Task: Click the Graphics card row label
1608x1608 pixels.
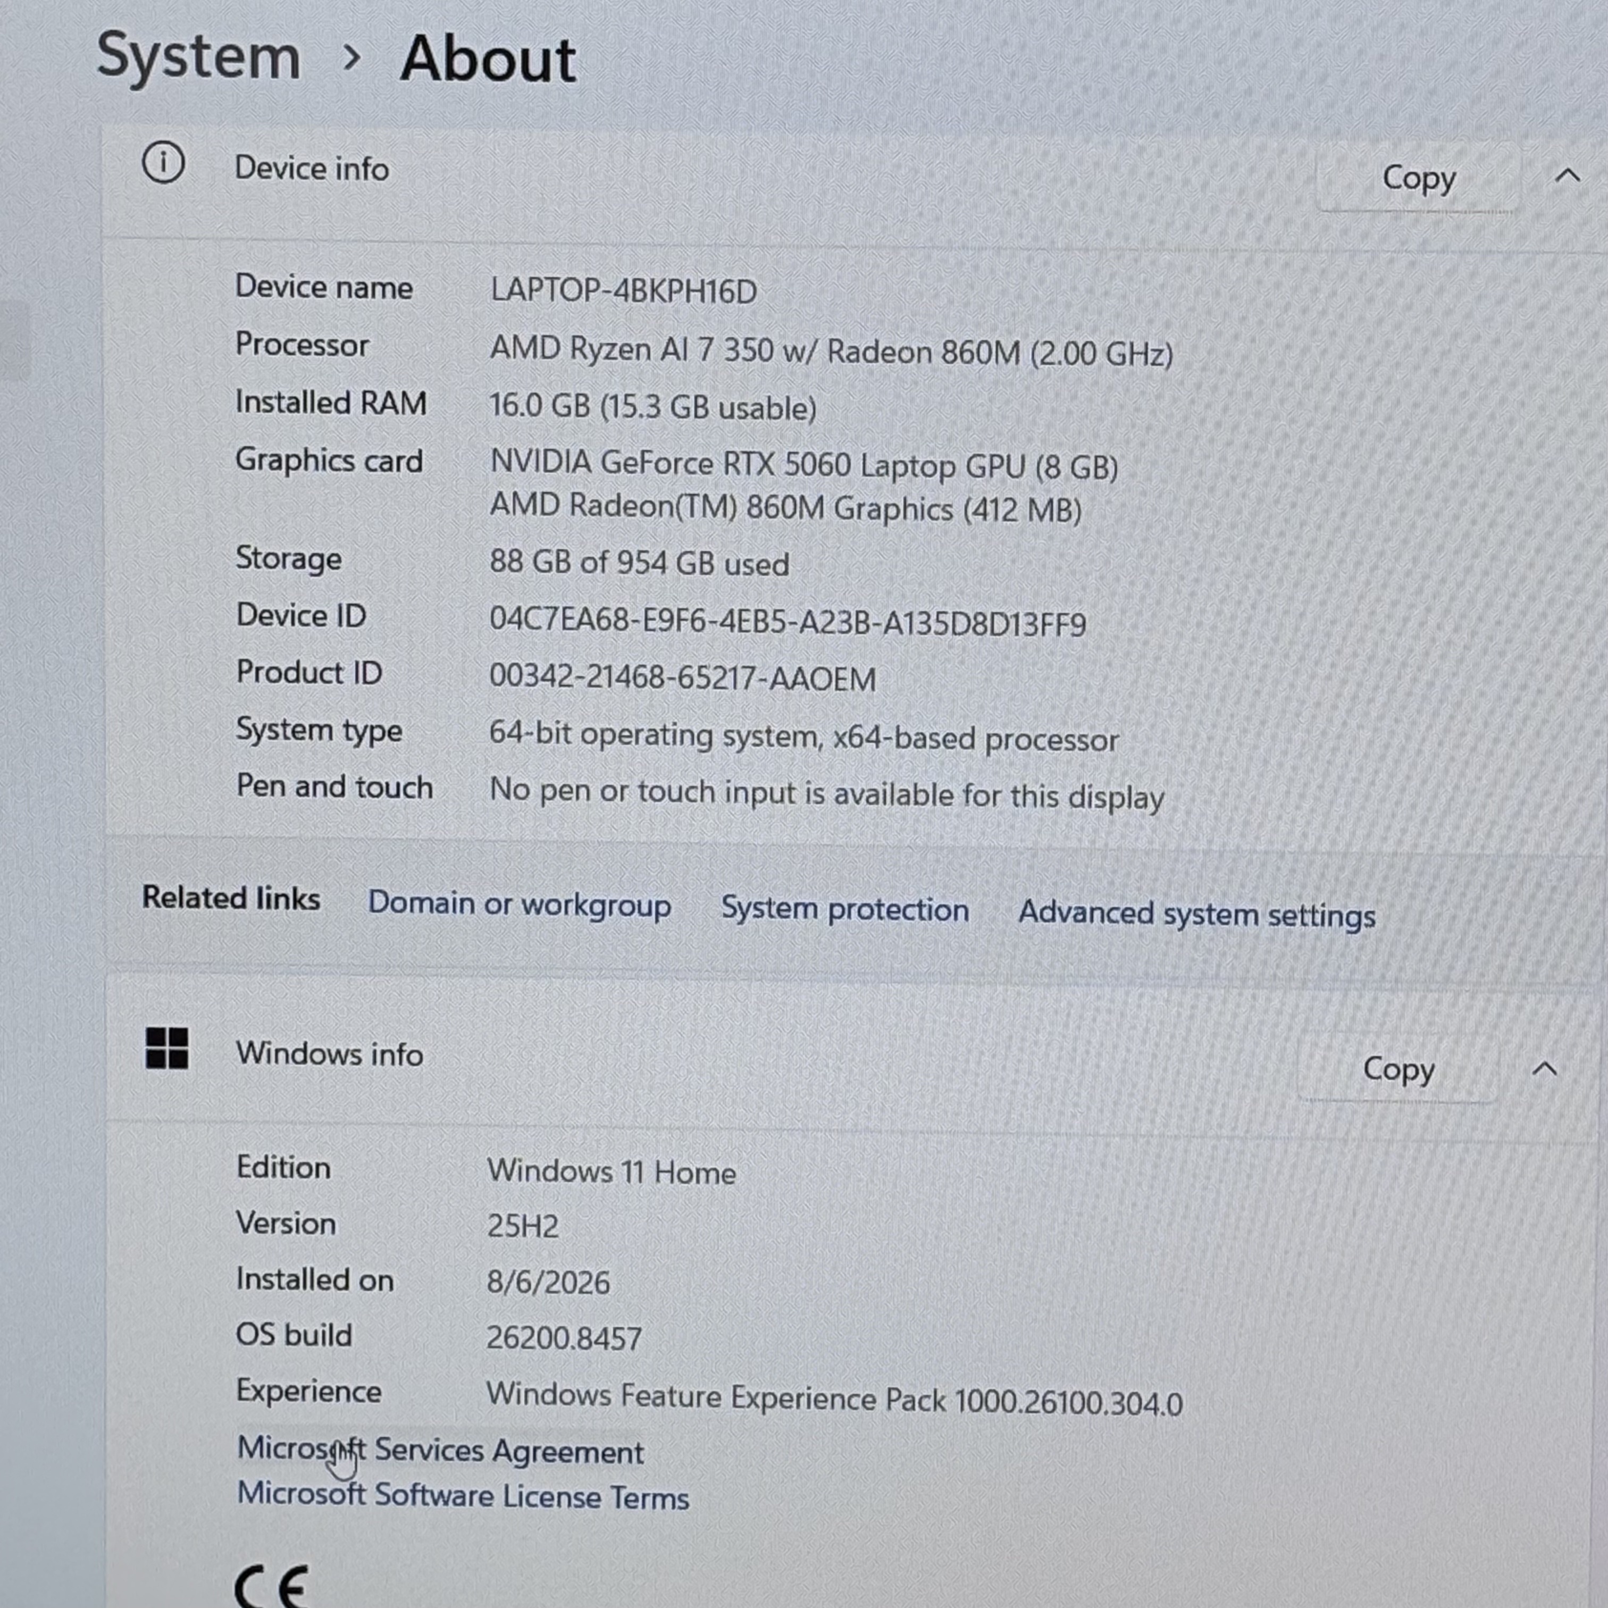Action: tap(329, 461)
